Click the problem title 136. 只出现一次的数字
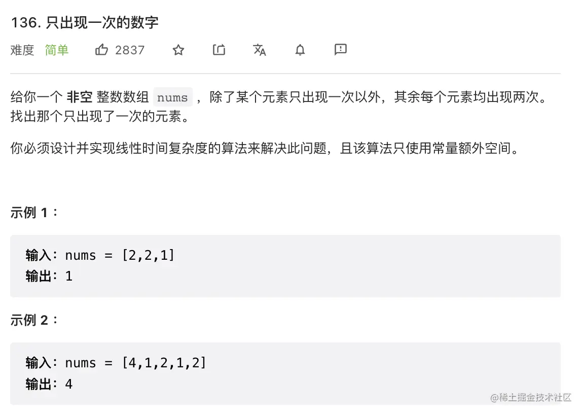The image size is (583, 414). tap(84, 23)
